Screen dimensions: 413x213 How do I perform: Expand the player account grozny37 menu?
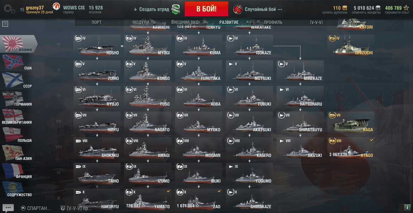coord(39,10)
